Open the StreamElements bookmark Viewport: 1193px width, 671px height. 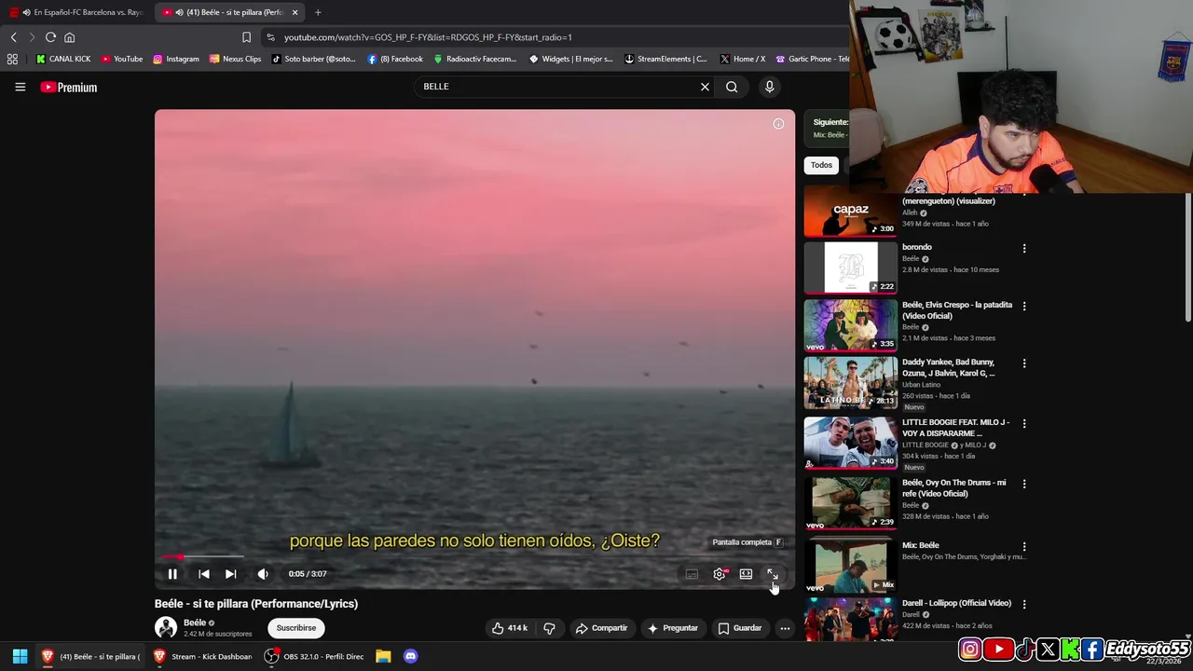[665, 59]
